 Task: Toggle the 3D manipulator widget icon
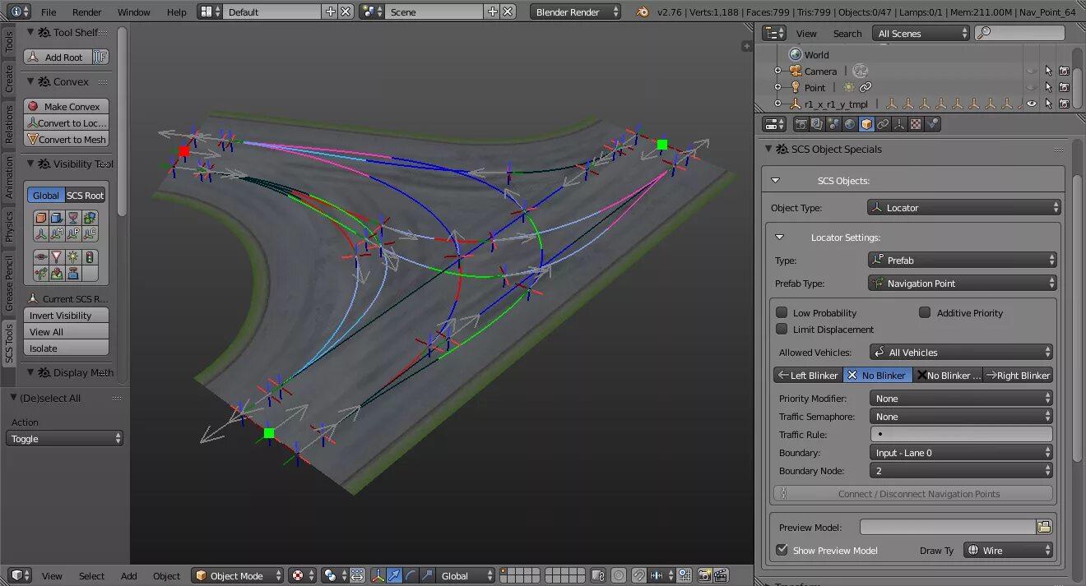378,575
